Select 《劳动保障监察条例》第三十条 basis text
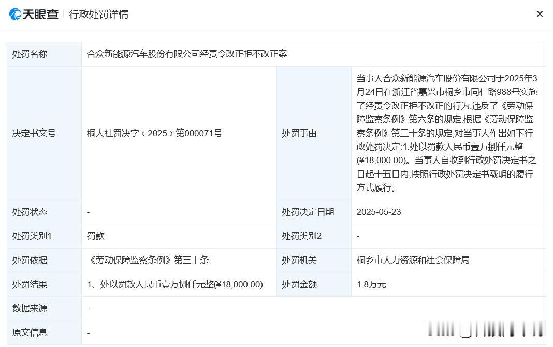This screenshot has width=553, height=347. tap(148, 260)
